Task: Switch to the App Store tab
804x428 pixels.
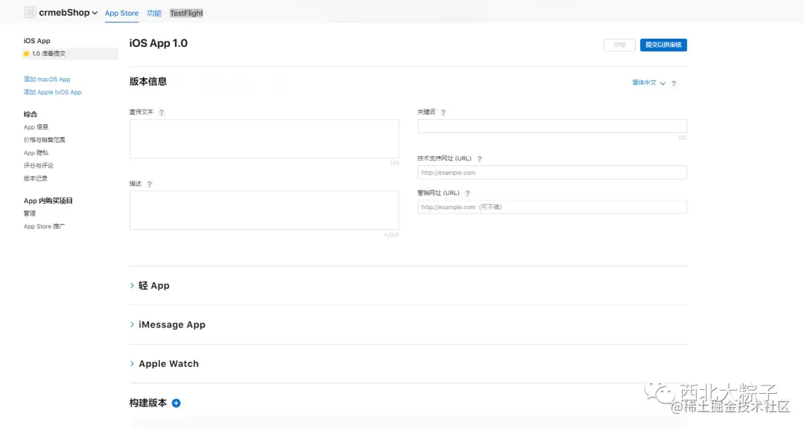Action: click(121, 13)
